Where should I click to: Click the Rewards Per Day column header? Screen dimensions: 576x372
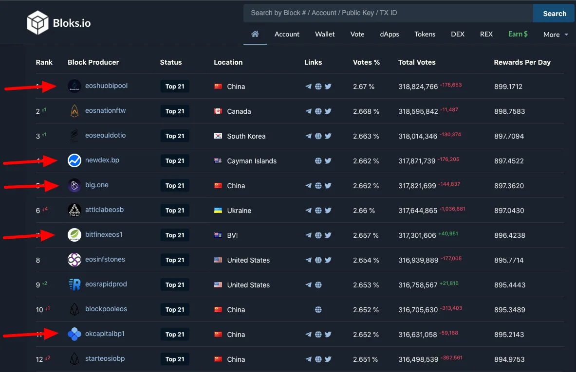522,62
